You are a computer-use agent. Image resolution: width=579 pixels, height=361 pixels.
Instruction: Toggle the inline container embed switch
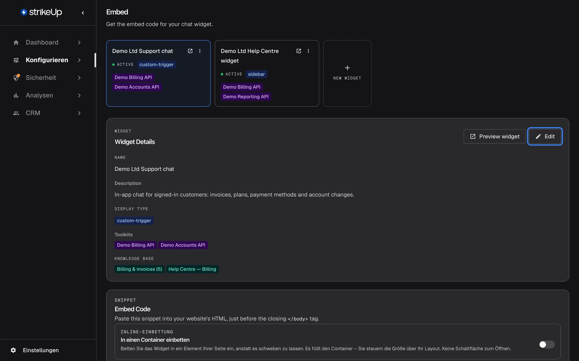click(x=547, y=344)
